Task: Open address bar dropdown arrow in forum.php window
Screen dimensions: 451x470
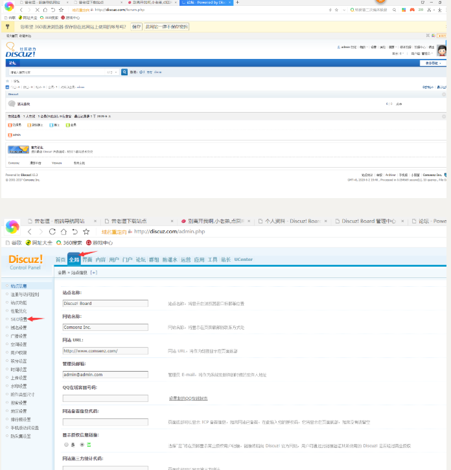Action: coord(344,10)
